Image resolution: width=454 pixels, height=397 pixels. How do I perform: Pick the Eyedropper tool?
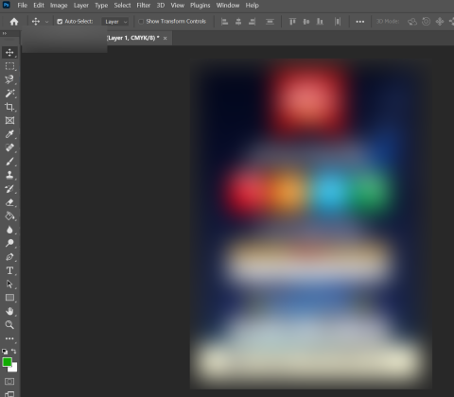point(9,134)
